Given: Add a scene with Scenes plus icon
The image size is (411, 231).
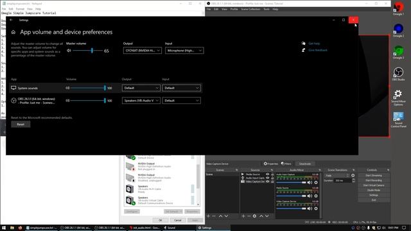Looking at the screenshot, I should click(208, 216).
